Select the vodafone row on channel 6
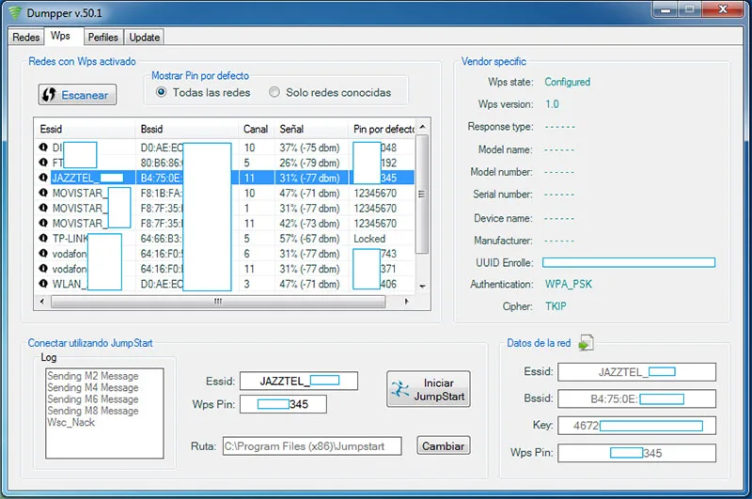752x499 pixels. point(225,254)
